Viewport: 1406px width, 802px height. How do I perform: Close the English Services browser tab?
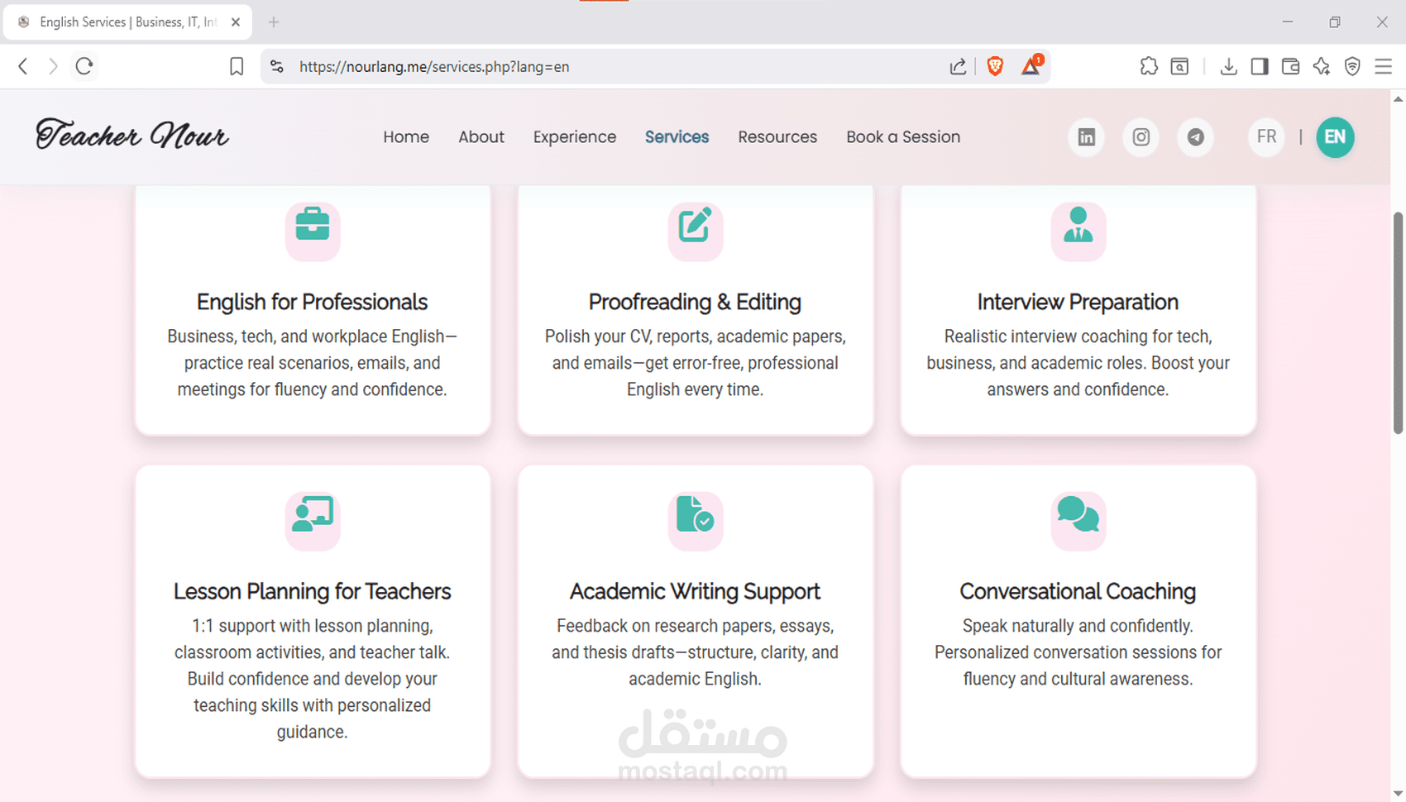click(236, 22)
